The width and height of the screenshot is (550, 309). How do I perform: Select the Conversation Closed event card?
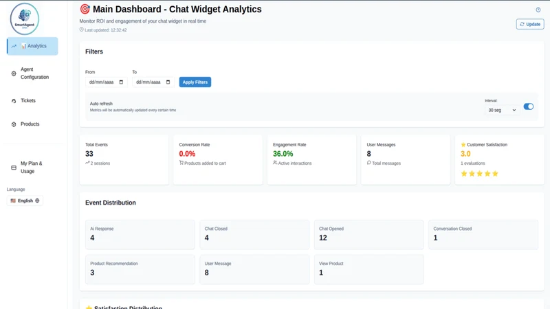point(483,234)
